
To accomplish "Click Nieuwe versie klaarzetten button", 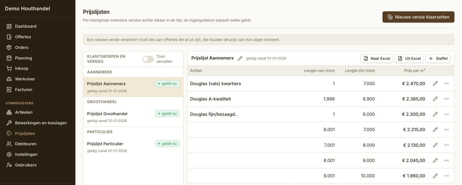I will tap(418, 17).
